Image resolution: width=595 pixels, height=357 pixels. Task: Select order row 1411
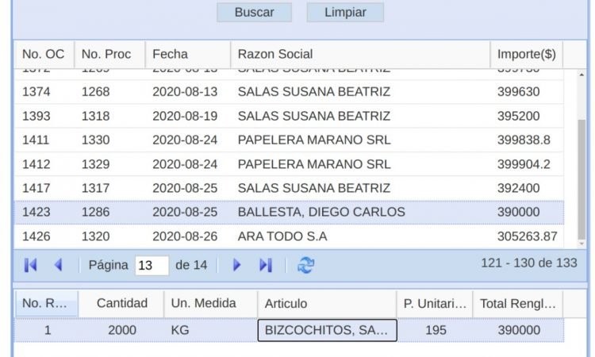(289, 140)
